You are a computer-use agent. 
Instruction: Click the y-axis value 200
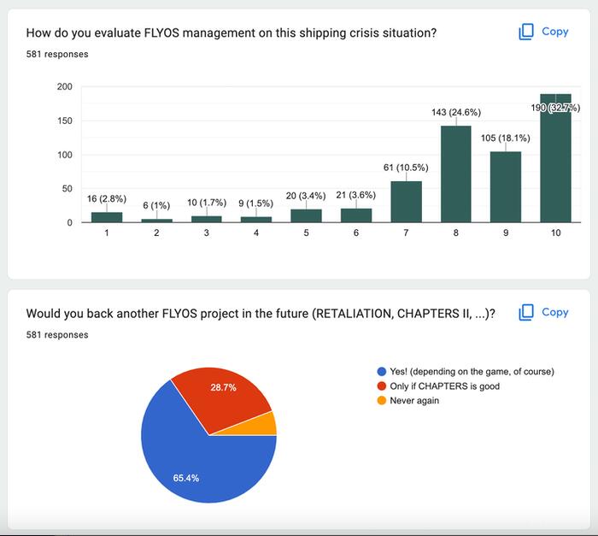[x=64, y=86]
